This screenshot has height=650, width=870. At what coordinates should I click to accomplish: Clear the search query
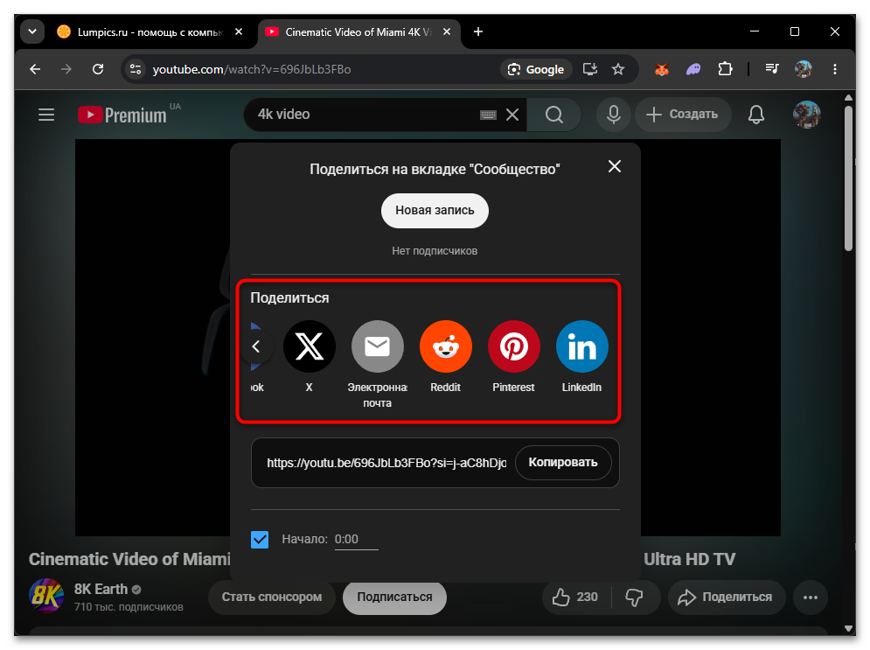coord(512,115)
